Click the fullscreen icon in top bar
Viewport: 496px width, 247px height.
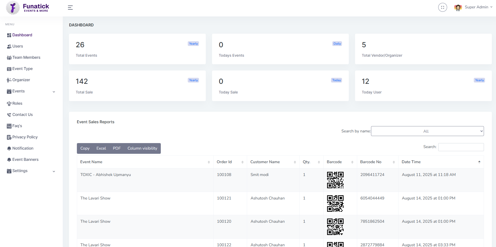tap(442, 7)
